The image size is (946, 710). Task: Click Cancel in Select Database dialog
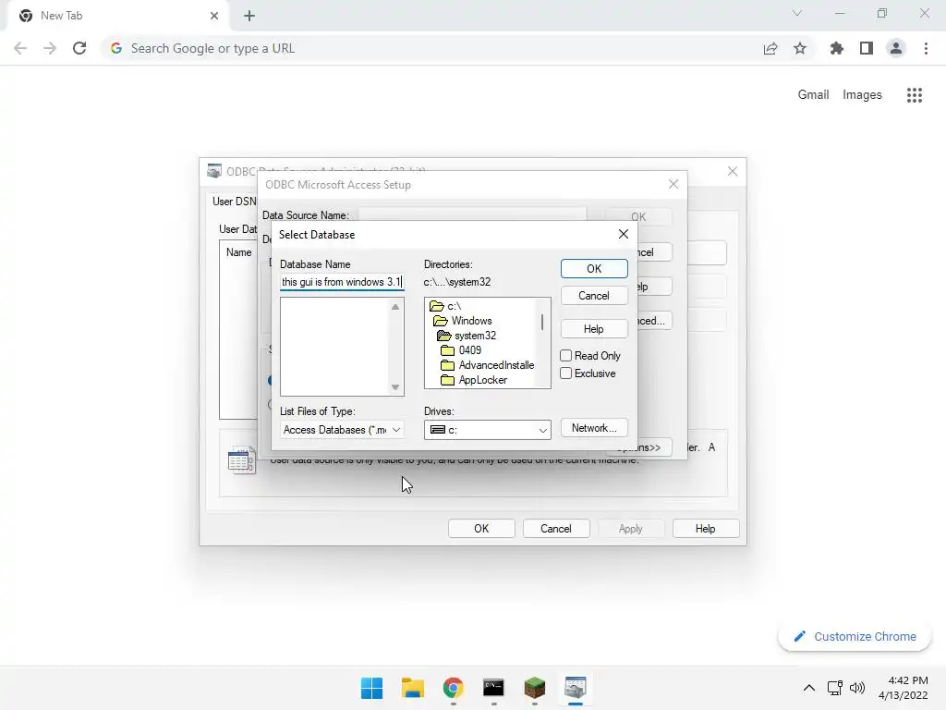[x=594, y=296]
